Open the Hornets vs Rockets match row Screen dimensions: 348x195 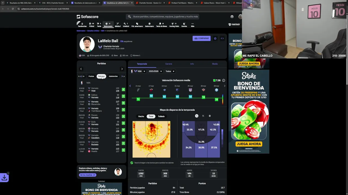click(101, 143)
